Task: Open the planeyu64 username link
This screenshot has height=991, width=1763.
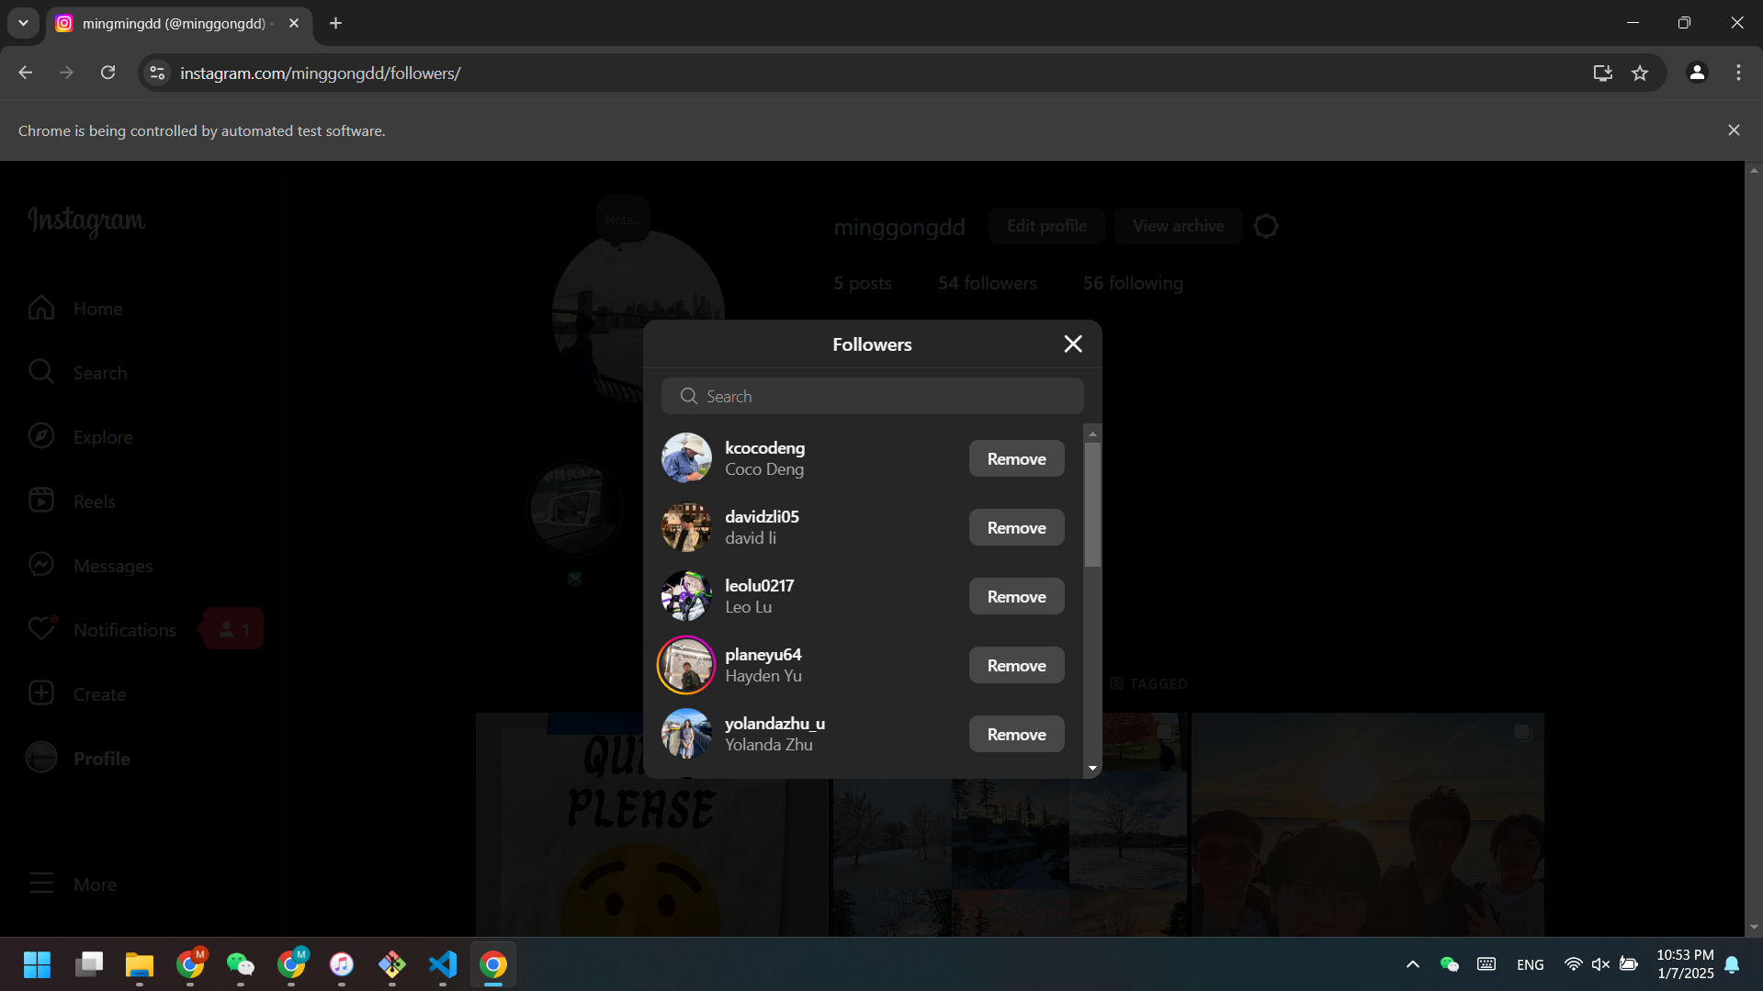Action: [763, 654]
